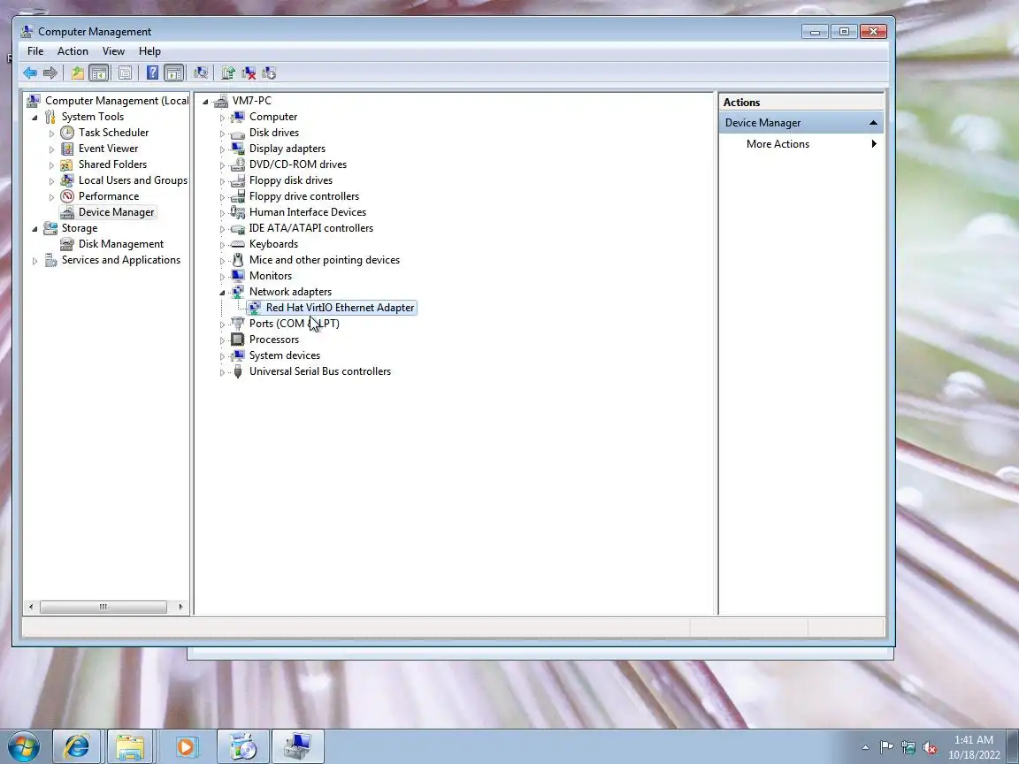Select Local Users and Groups item
Image resolution: width=1019 pixels, height=764 pixels.
133,180
